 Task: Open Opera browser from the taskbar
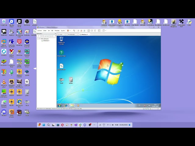coord(62,125)
